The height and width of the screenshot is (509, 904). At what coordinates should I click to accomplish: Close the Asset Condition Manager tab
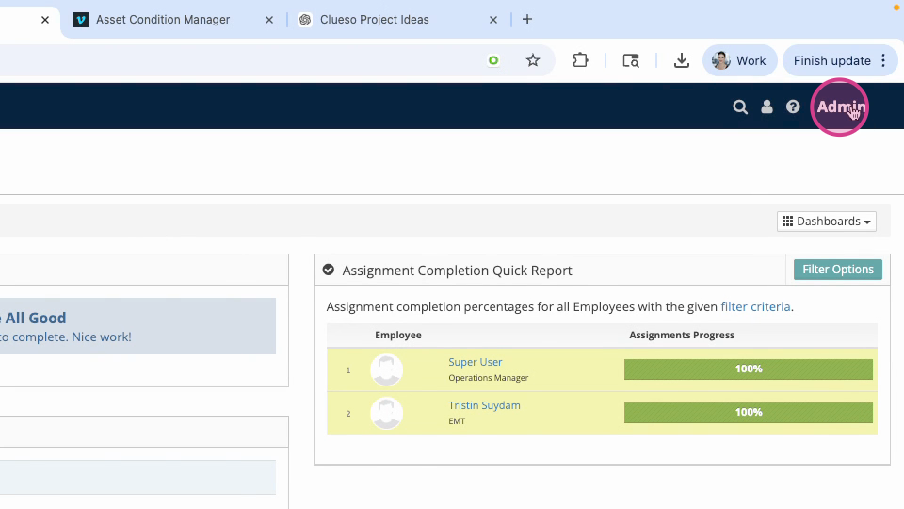[x=269, y=20]
